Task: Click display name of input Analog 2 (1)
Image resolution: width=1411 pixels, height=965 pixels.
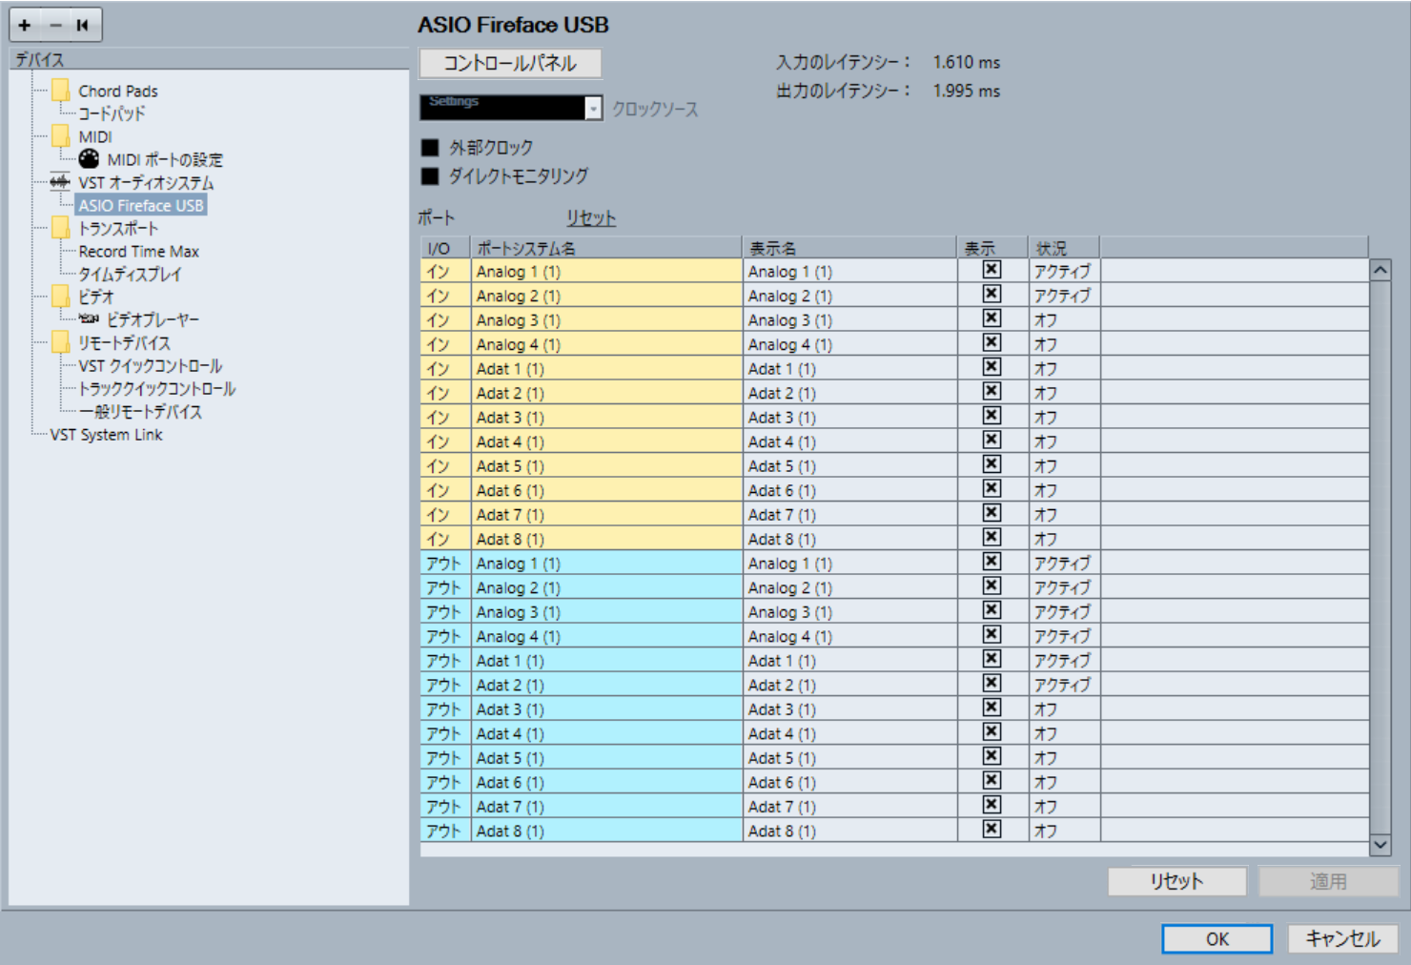Action: tap(849, 296)
